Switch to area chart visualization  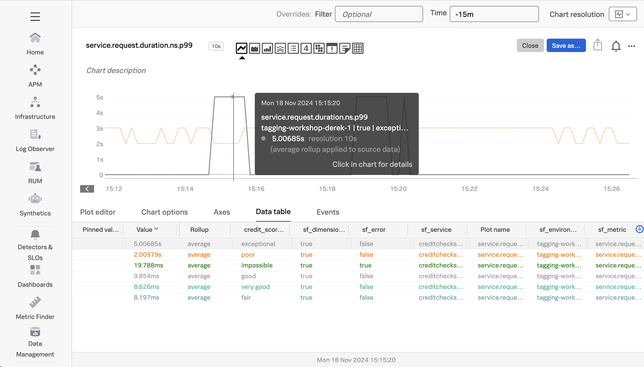pyautogui.click(x=254, y=49)
